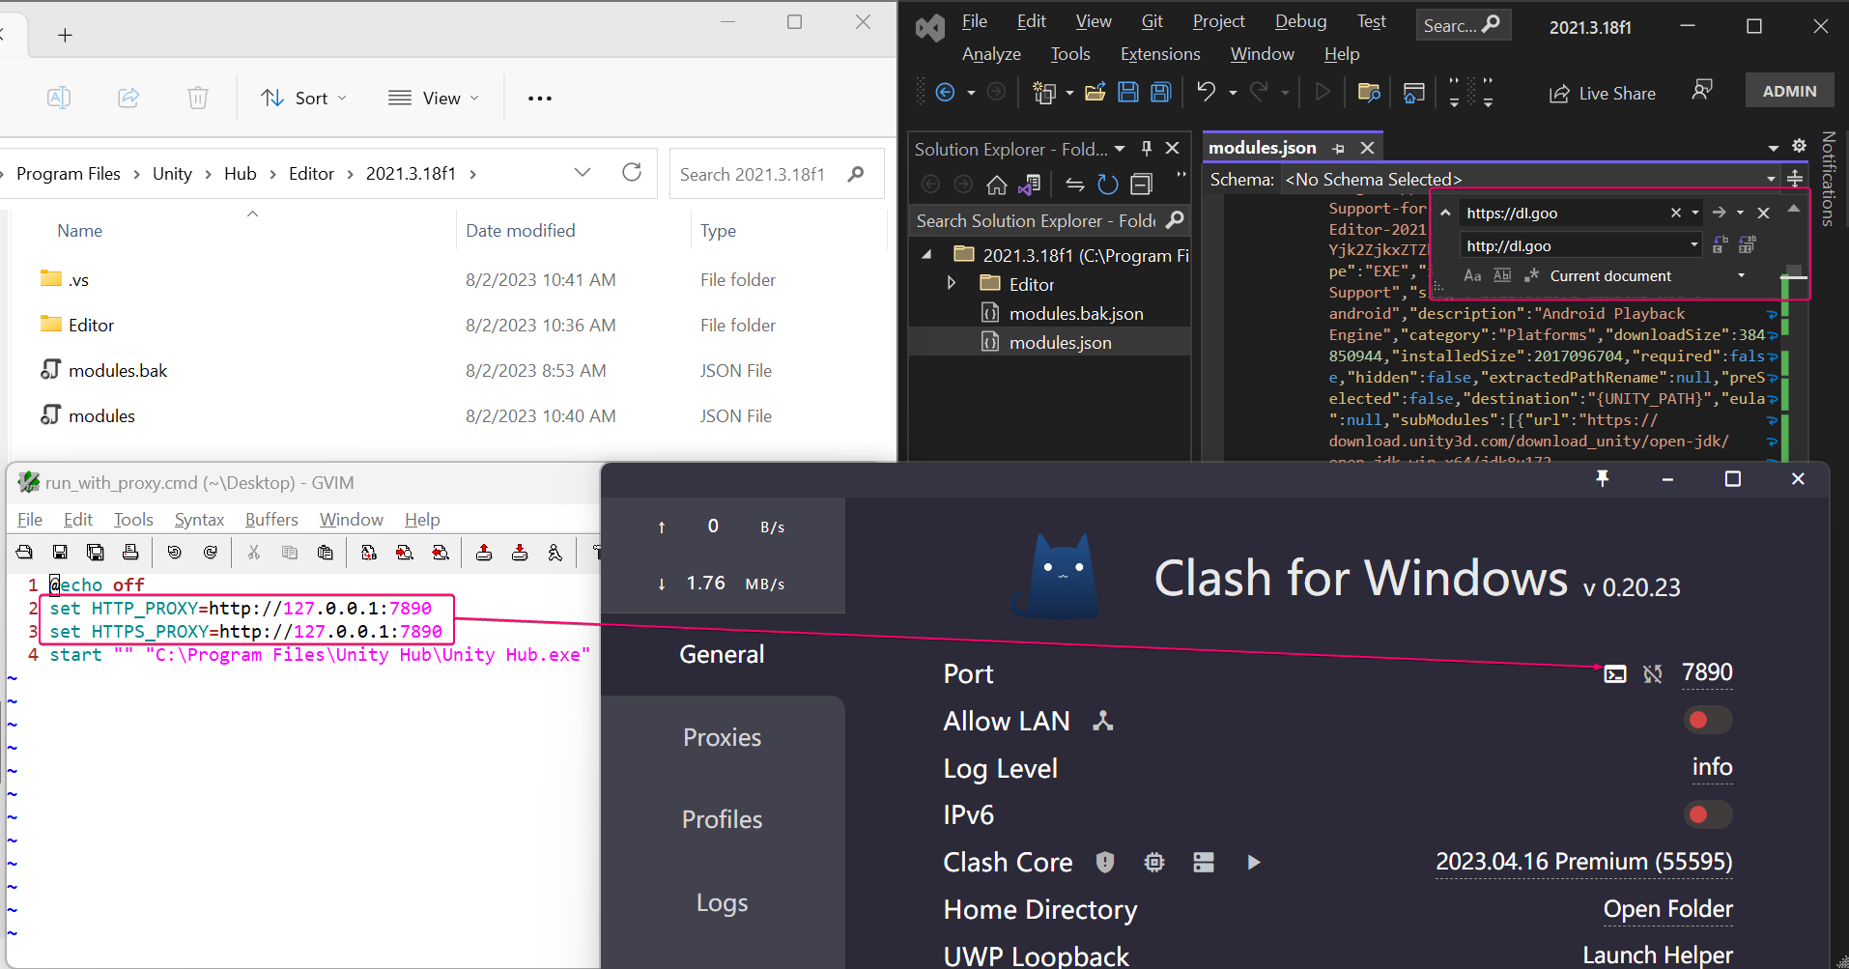The height and width of the screenshot is (969, 1849).
Task: Click Sync with Active Document icon
Action: pos(1075,185)
